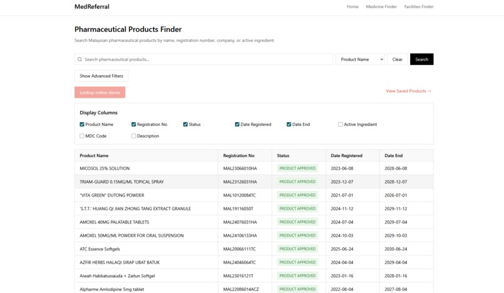Click date registered 2021-07-01
This screenshot has height=293, width=504.
click(x=342, y=195)
